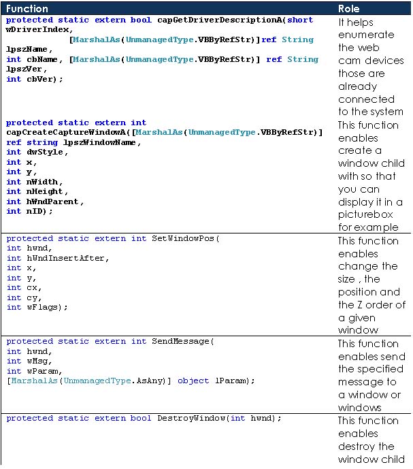Click the 'int nWidth,' parameter
Screen dimensions: 413x469
pyautogui.click(x=35, y=182)
